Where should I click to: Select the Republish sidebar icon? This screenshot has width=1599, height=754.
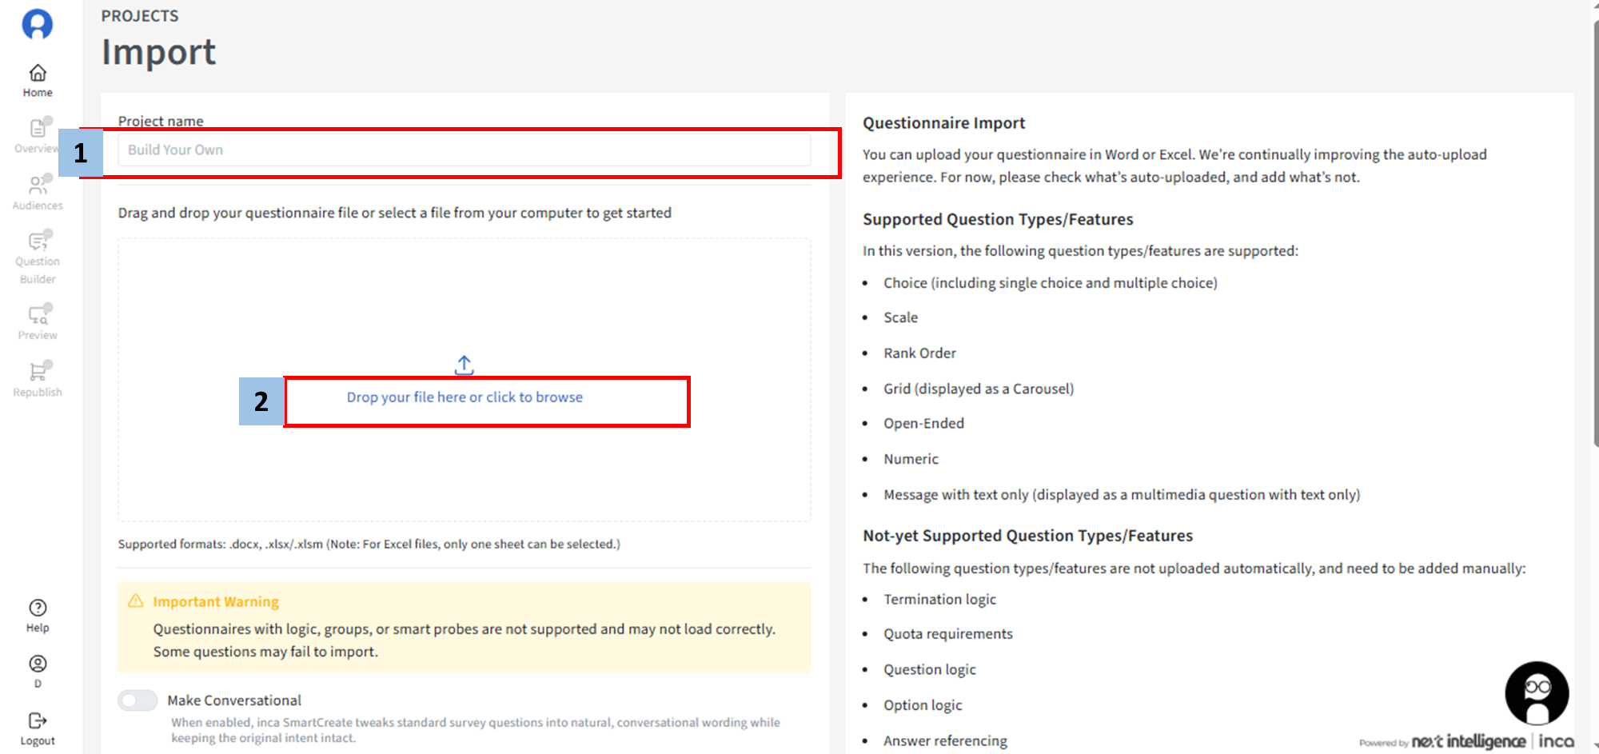tap(38, 379)
